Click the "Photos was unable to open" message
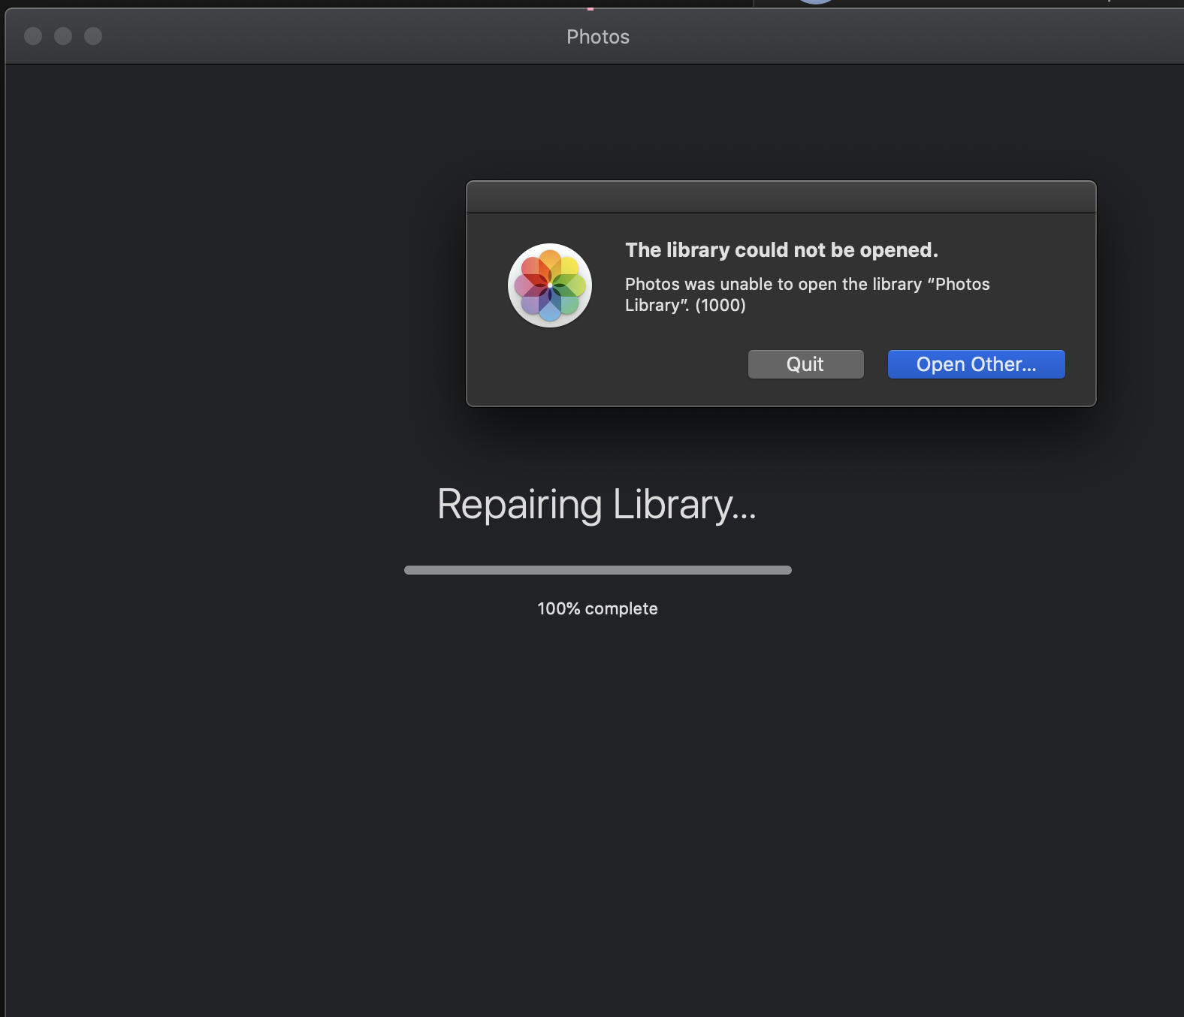Screen dimensions: 1184x1017 click(808, 294)
